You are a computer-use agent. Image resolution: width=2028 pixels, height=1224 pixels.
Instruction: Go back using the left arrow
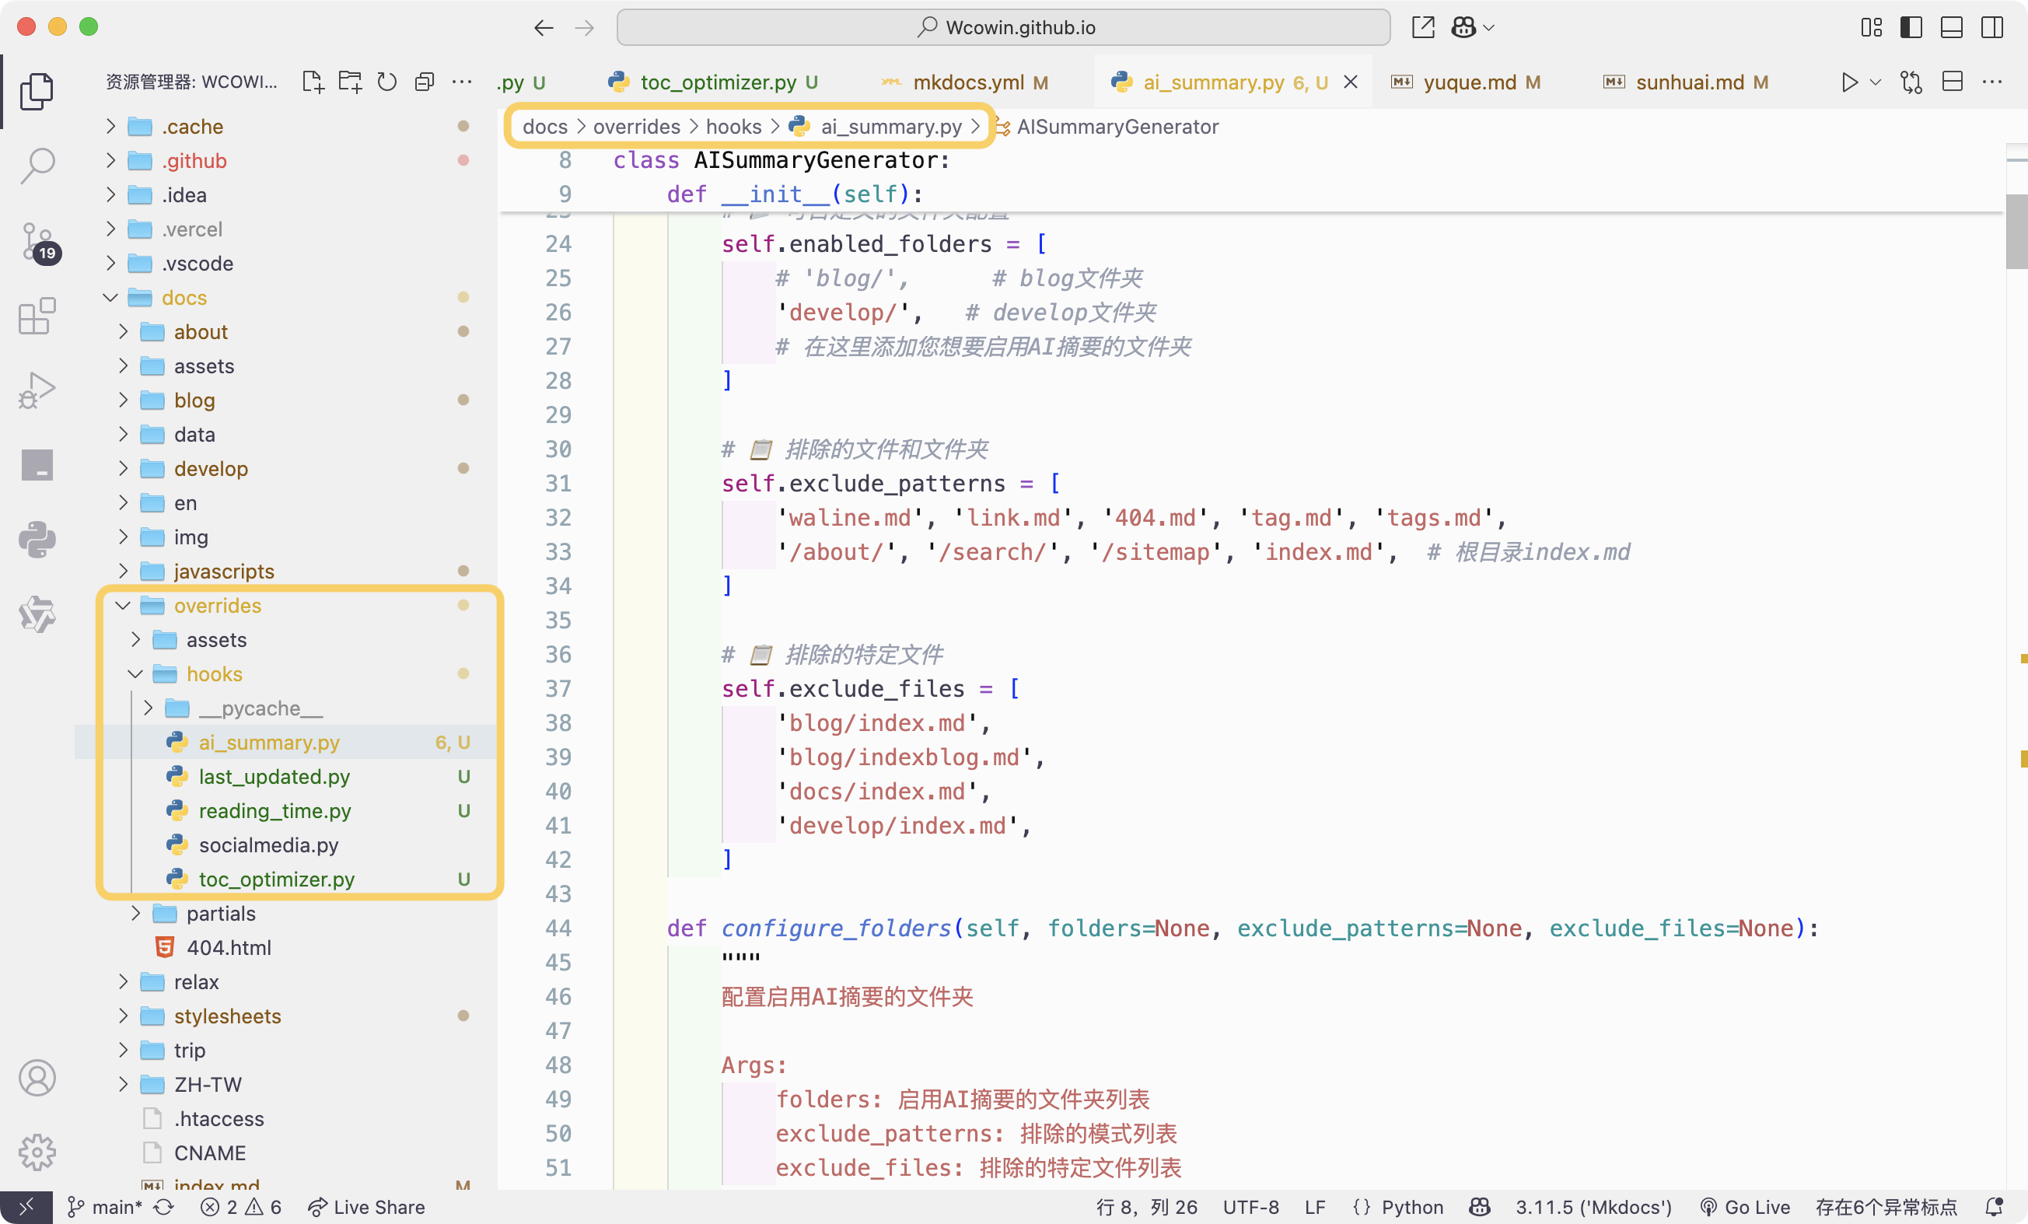(544, 27)
